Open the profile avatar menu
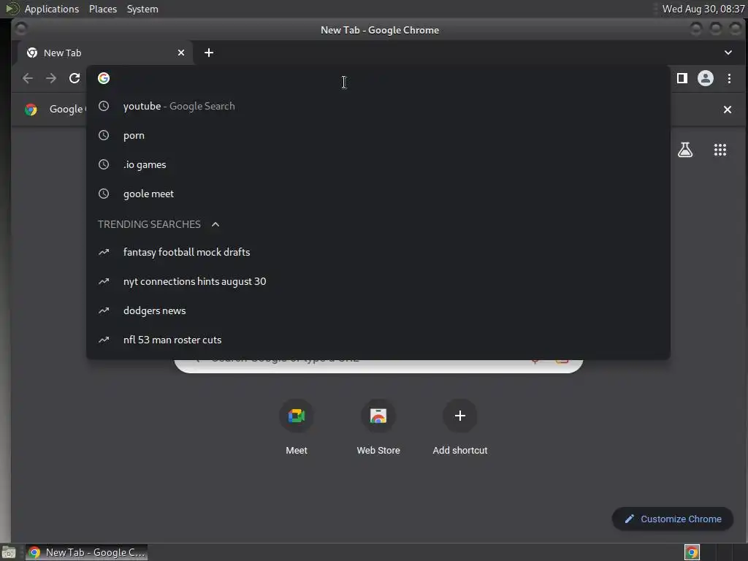This screenshot has width=748, height=561. 706,78
